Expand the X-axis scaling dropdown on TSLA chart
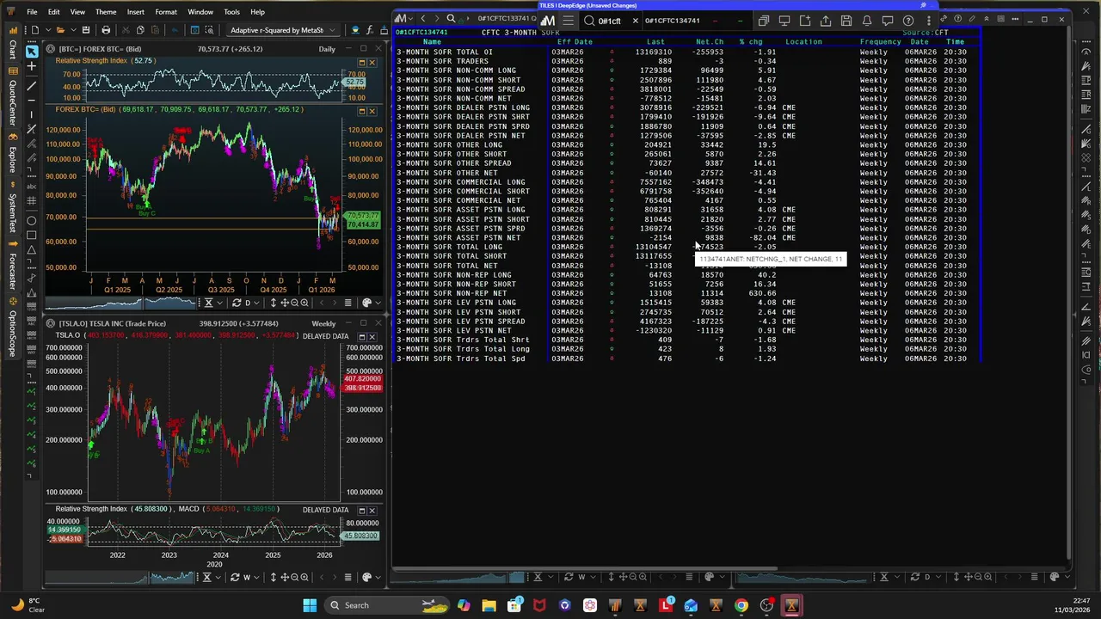The image size is (1101, 619). pyautogui.click(x=218, y=577)
